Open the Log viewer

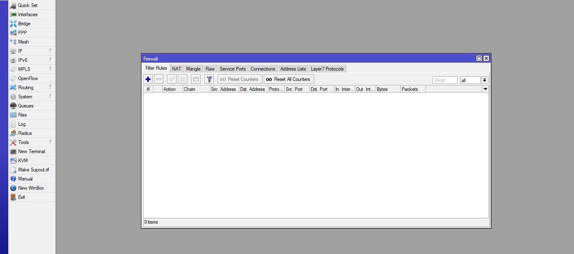click(x=22, y=124)
